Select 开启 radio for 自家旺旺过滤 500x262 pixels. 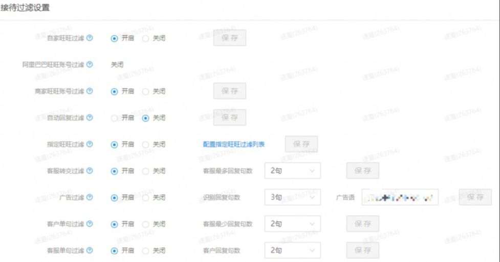tap(114, 38)
